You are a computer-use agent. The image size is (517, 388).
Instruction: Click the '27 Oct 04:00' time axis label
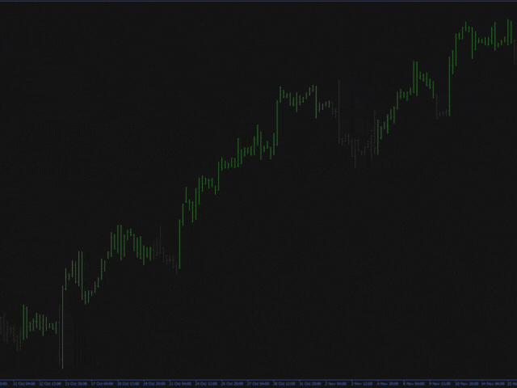pos(258,384)
